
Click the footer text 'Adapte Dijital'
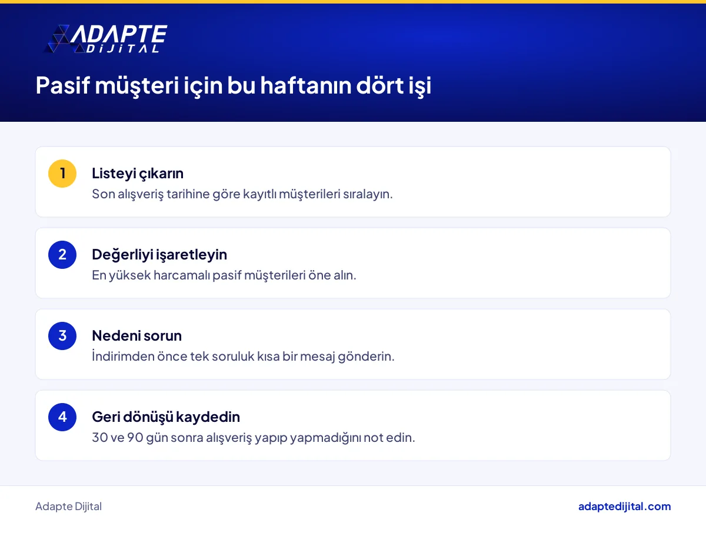click(68, 506)
